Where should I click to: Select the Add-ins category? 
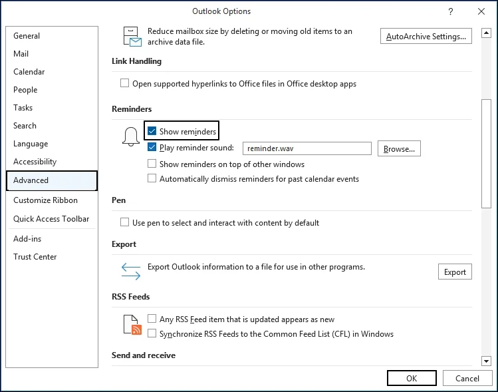pos(52,239)
